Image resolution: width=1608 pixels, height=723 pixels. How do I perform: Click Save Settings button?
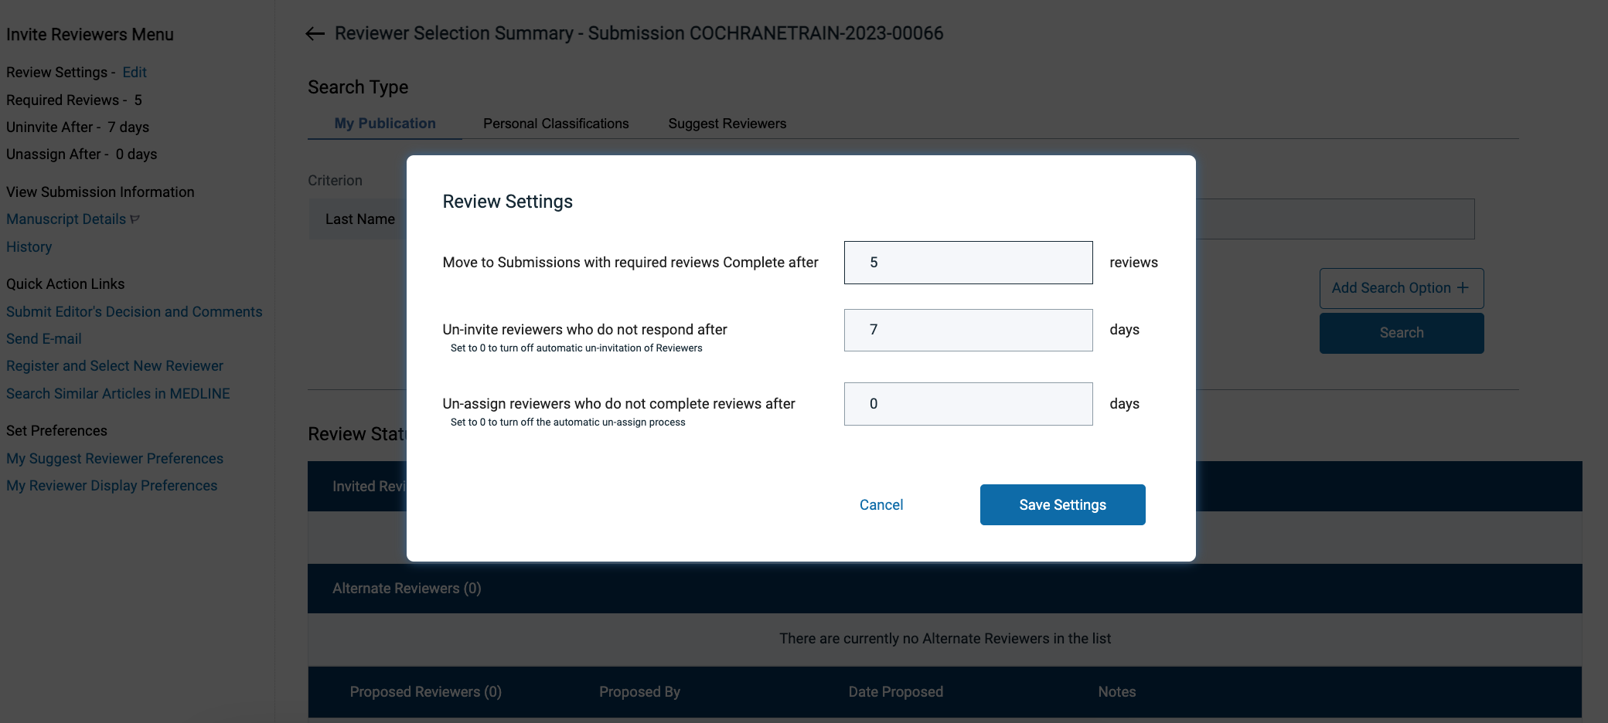coord(1062,504)
